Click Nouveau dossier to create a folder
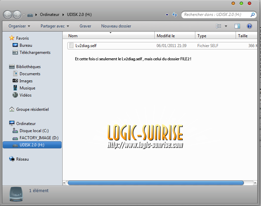 (x=116, y=26)
